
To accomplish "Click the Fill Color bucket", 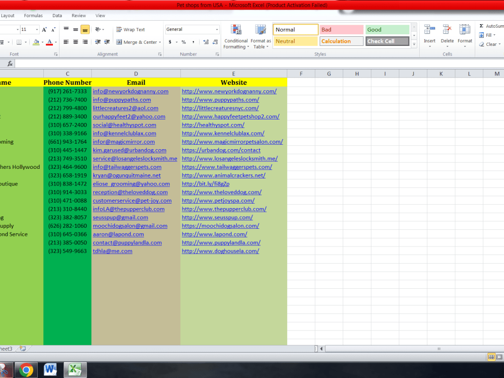I will (36, 42).
